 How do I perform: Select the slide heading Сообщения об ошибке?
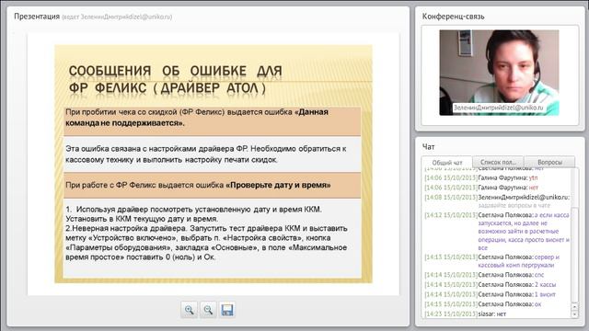tap(176, 79)
